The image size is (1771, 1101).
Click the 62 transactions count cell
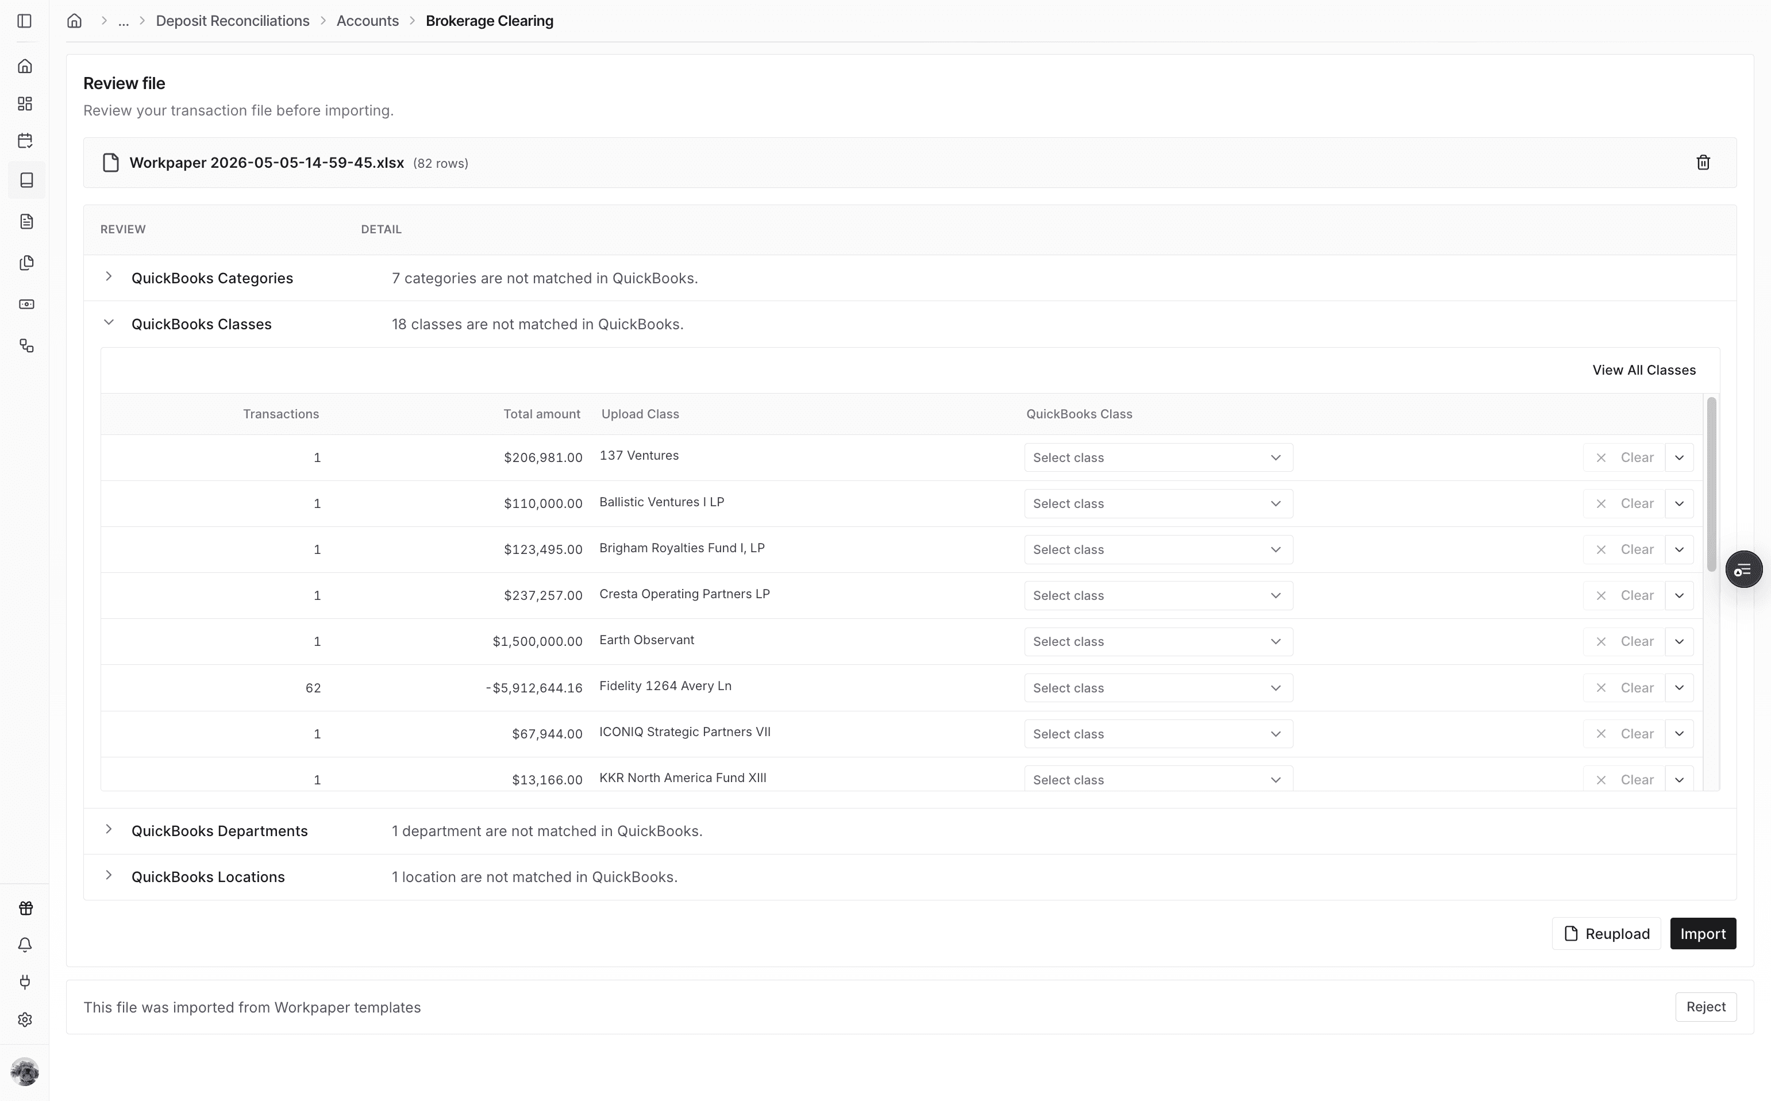click(313, 687)
